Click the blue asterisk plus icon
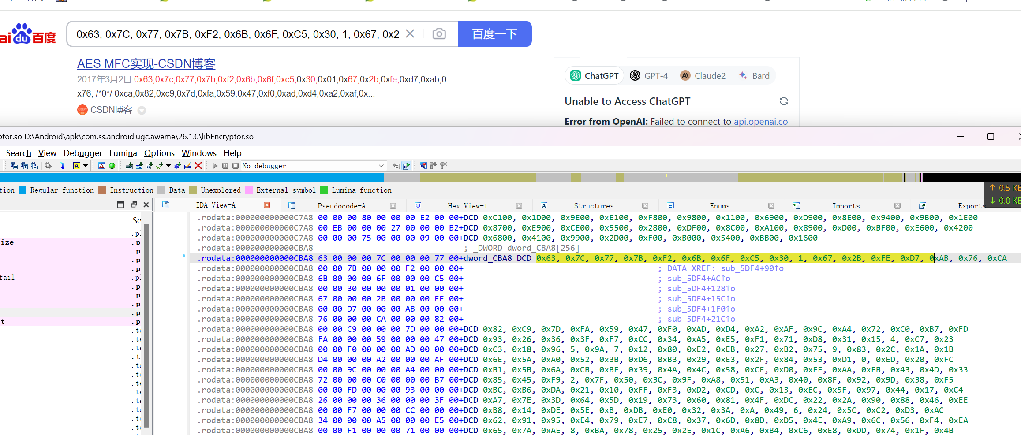This screenshot has width=1021, height=435. tap(178, 166)
